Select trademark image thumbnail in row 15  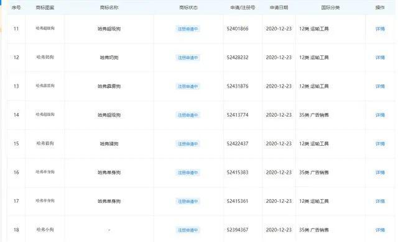(45, 143)
